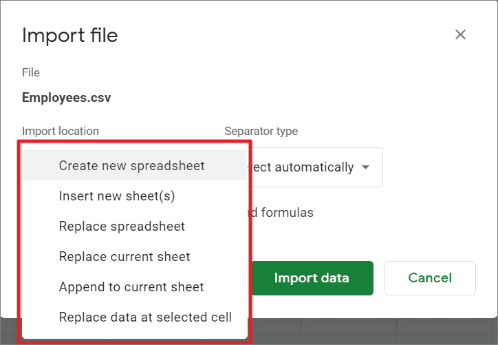
Task: Click the Employees.csv file name
Action: (x=67, y=98)
